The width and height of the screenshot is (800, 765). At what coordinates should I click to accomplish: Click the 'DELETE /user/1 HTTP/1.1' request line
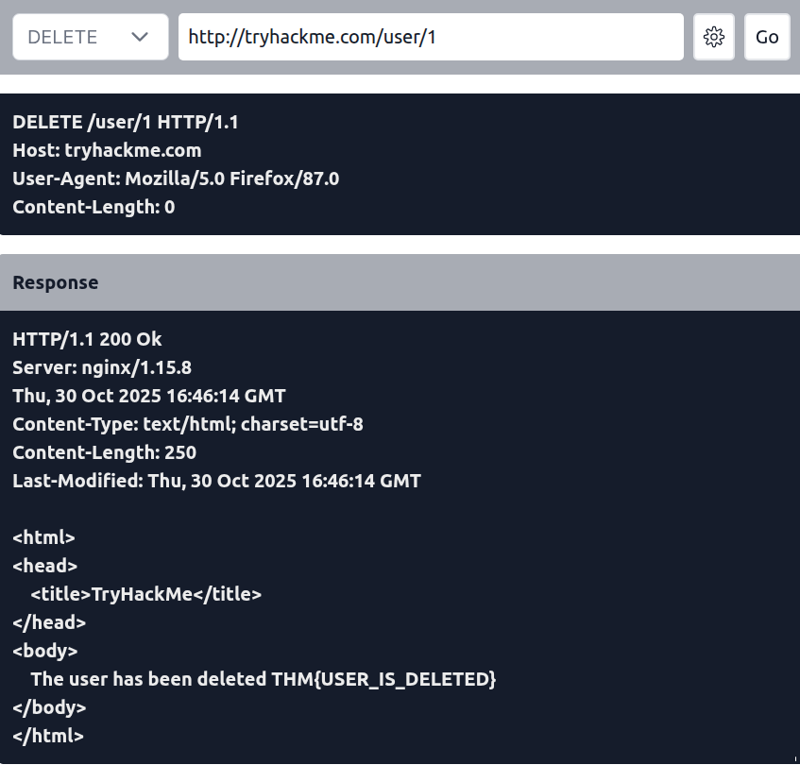pos(126,122)
